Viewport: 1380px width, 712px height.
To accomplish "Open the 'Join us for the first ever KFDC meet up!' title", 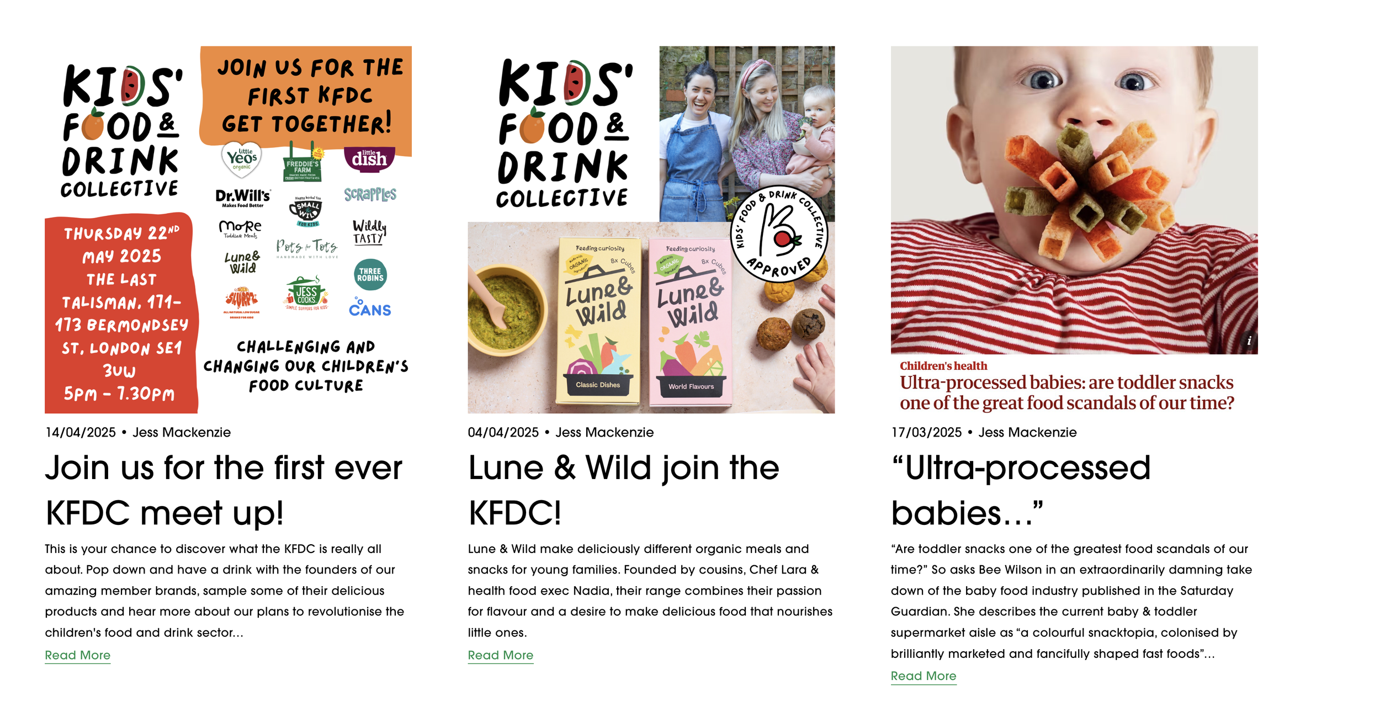I will [224, 490].
